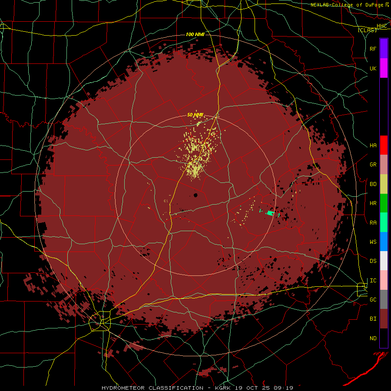
Task: Click the GC legend label
Action: 373,300
